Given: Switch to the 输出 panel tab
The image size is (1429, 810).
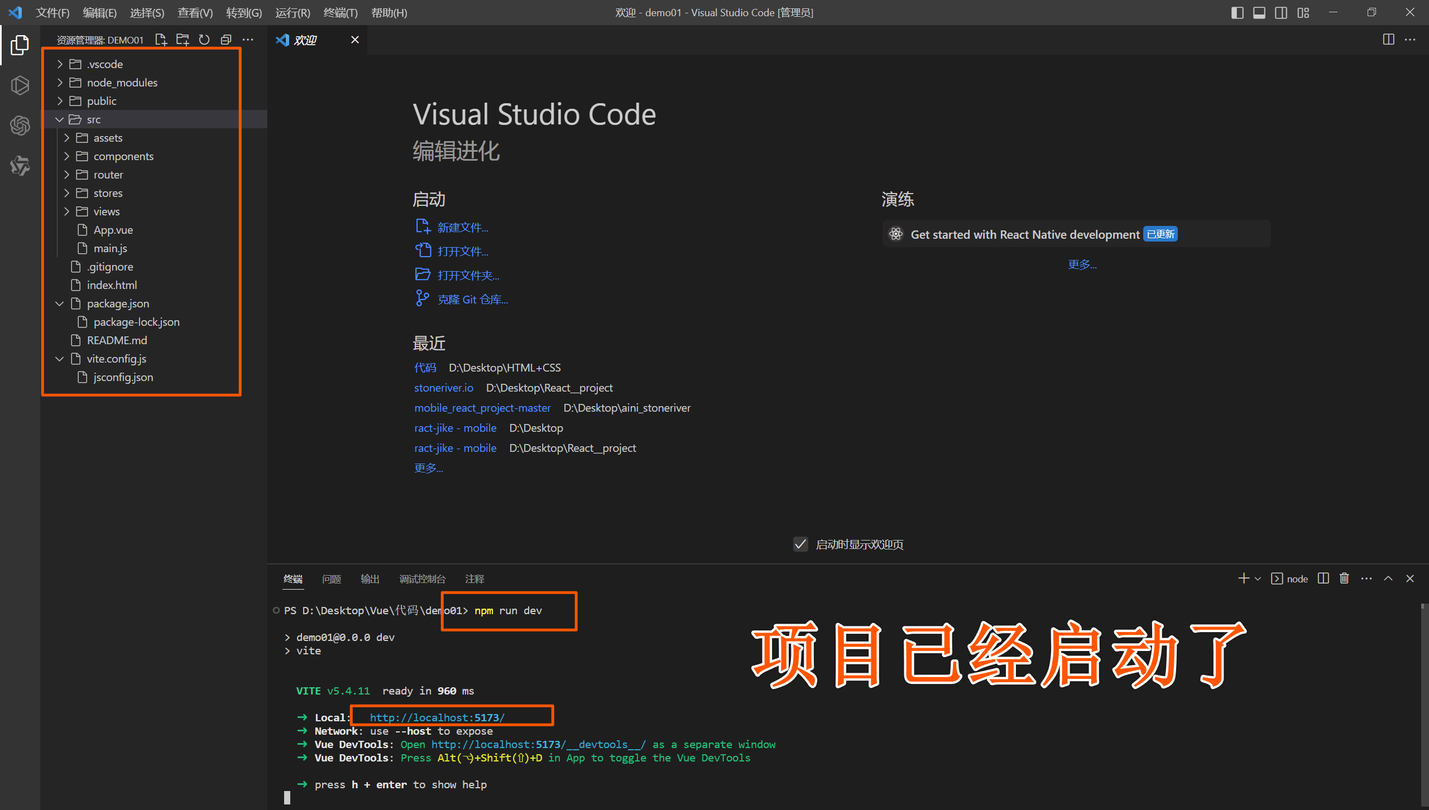Looking at the screenshot, I should (370, 579).
